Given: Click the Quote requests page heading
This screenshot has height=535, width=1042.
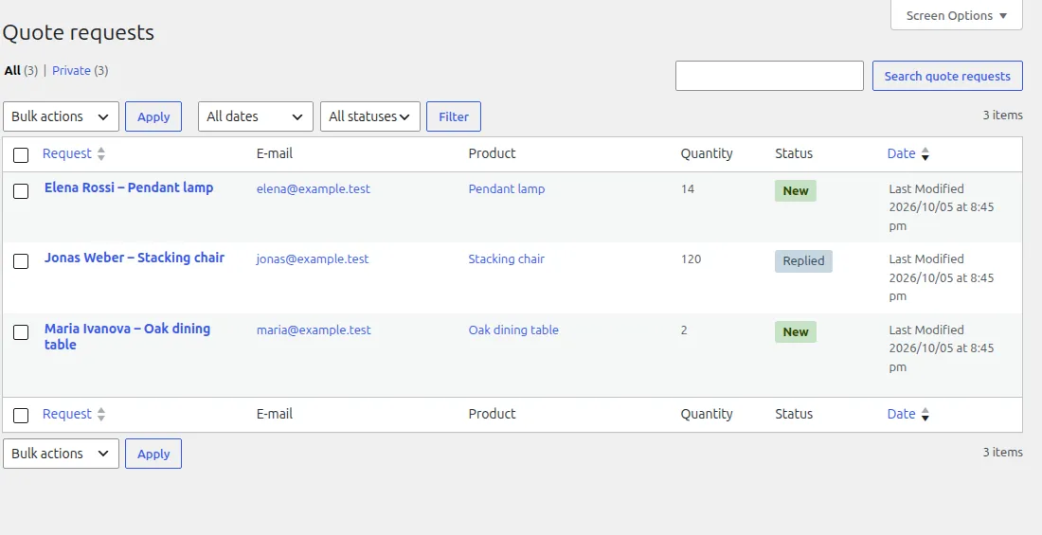Looking at the screenshot, I should 79,32.
